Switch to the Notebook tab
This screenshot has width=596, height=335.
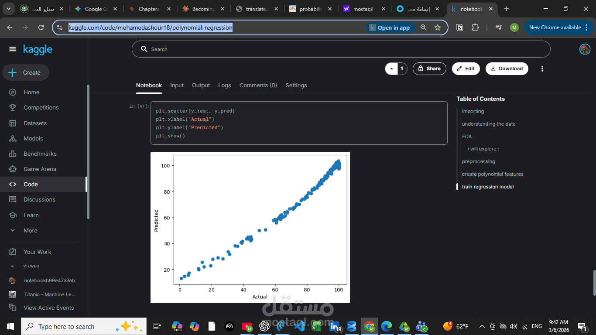149,85
